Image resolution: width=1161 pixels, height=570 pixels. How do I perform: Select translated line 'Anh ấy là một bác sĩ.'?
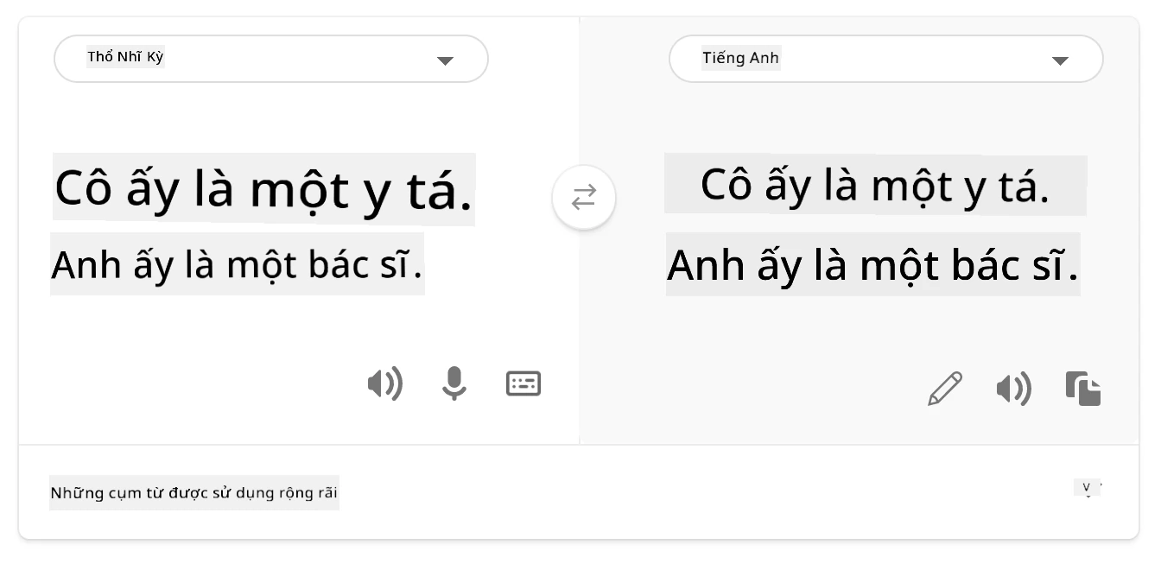873,264
